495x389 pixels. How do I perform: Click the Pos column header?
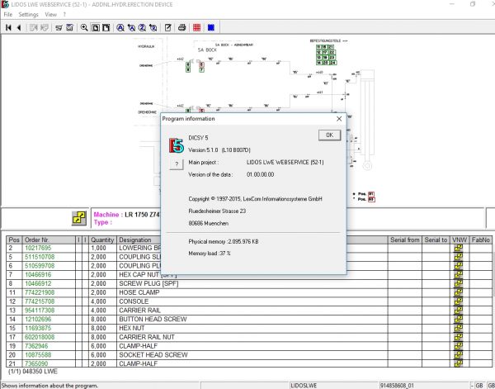(x=14, y=240)
